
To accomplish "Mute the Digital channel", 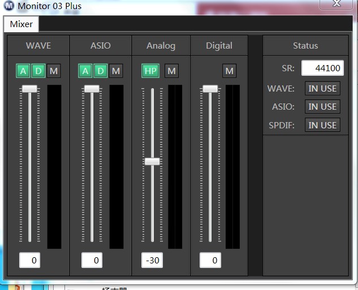I will pos(229,71).
